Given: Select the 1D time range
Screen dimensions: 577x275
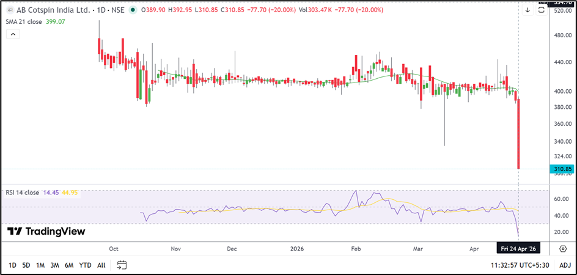Looking at the screenshot, I should click(12, 265).
